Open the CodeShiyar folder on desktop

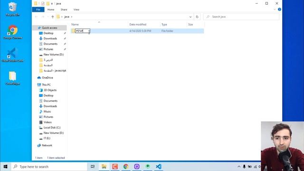[x=12, y=78]
